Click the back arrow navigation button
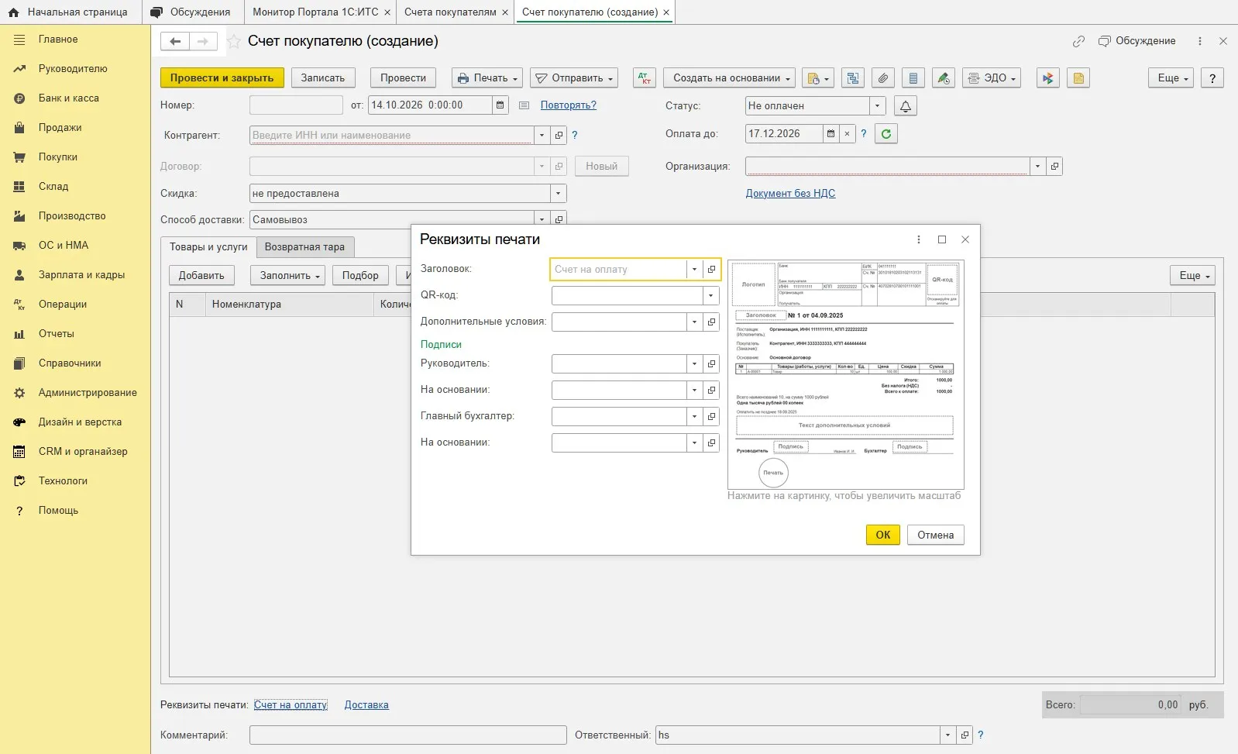Screen dimensions: 1238x754 point(175,42)
